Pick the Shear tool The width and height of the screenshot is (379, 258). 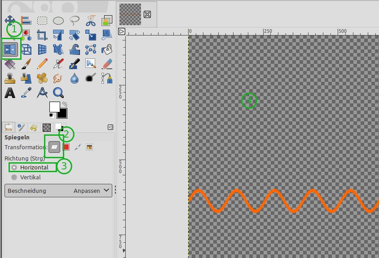[x=106, y=35]
